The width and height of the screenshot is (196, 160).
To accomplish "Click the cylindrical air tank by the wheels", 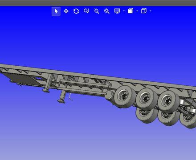I will [110, 95].
